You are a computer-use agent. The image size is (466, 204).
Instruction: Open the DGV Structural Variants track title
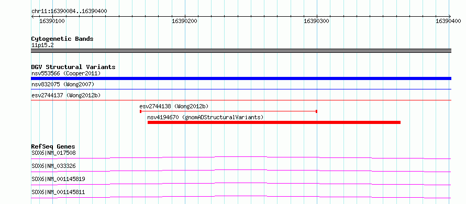(73, 67)
